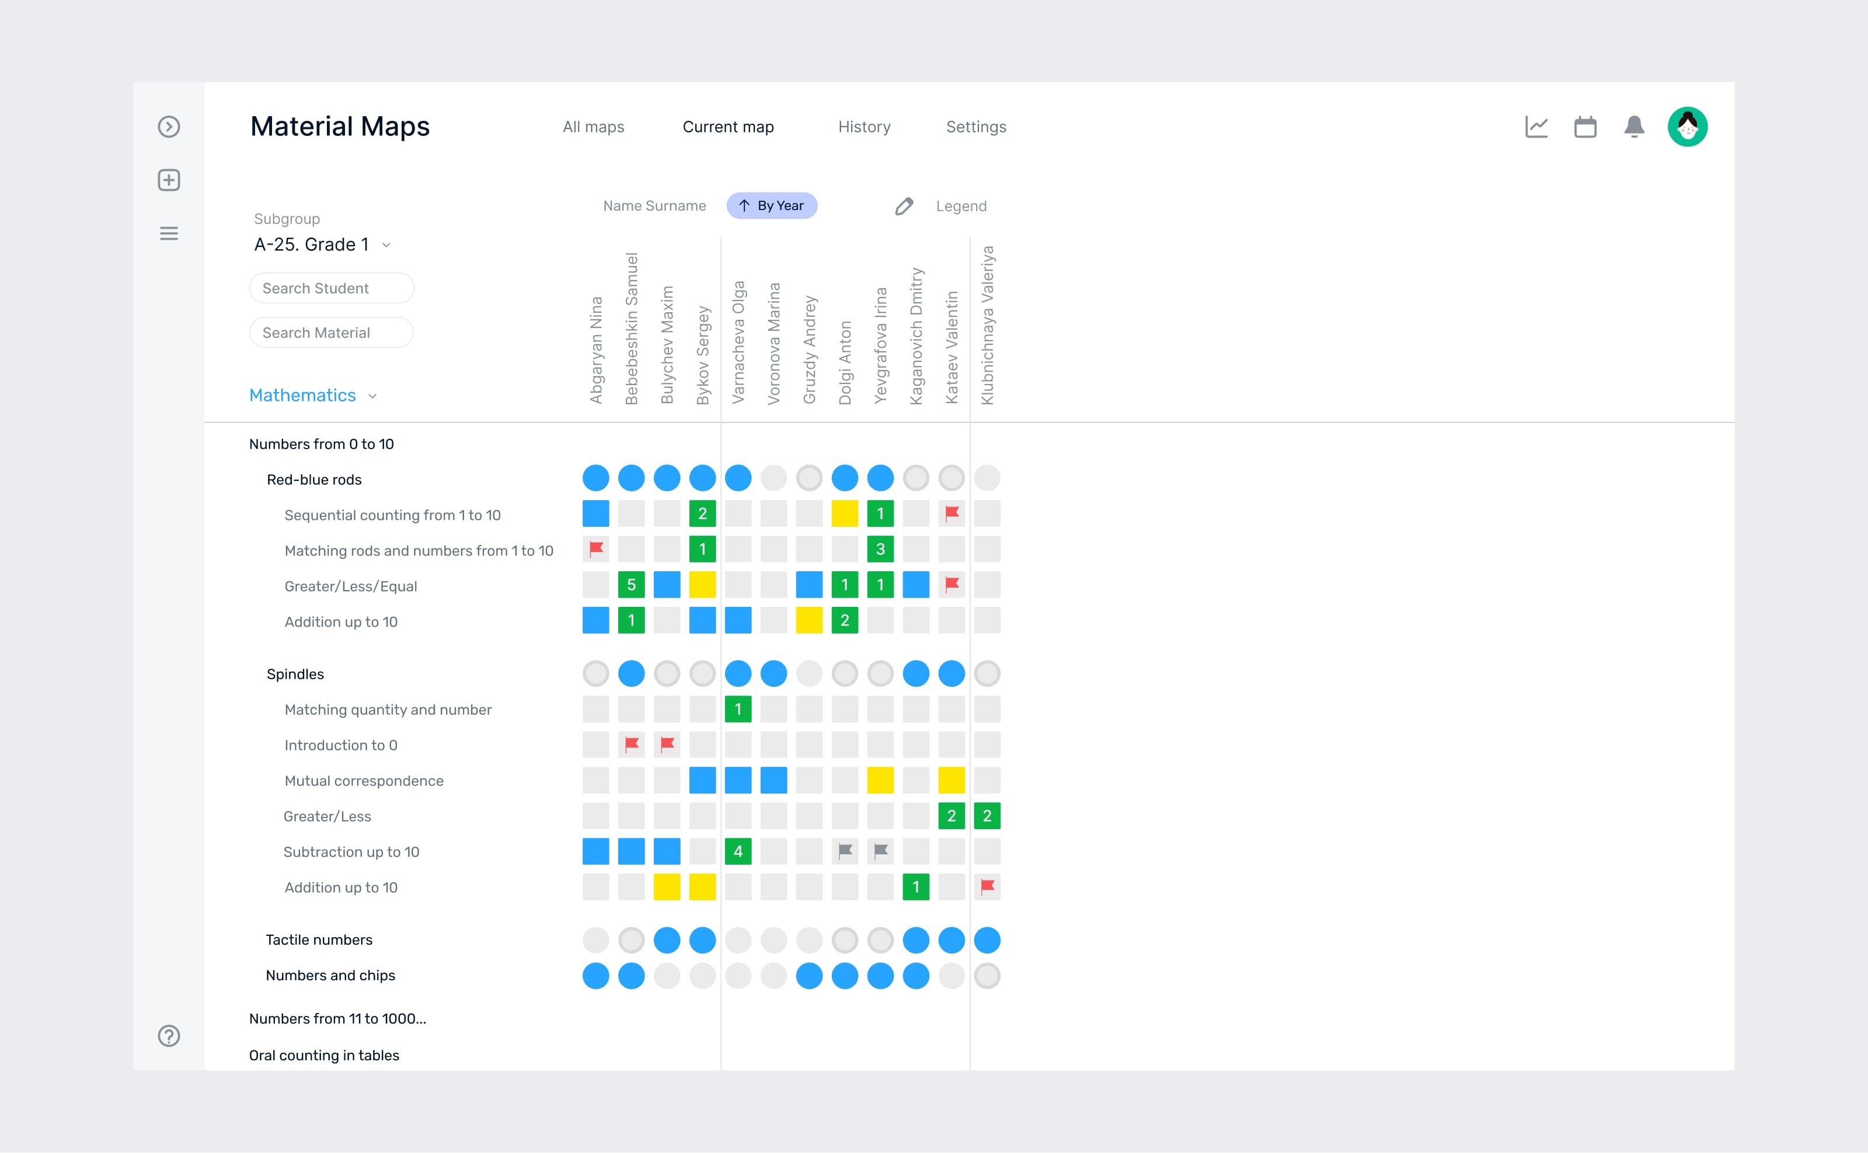This screenshot has height=1153, width=1868.
Task: Open the calendar icon
Action: (1585, 127)
